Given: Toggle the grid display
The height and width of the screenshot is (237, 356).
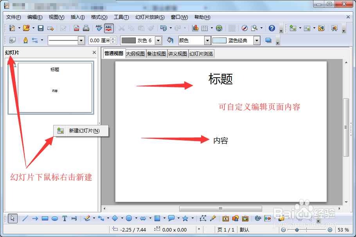Looking at the screenshot, I should pyautogui.click(x=231, y=28).
